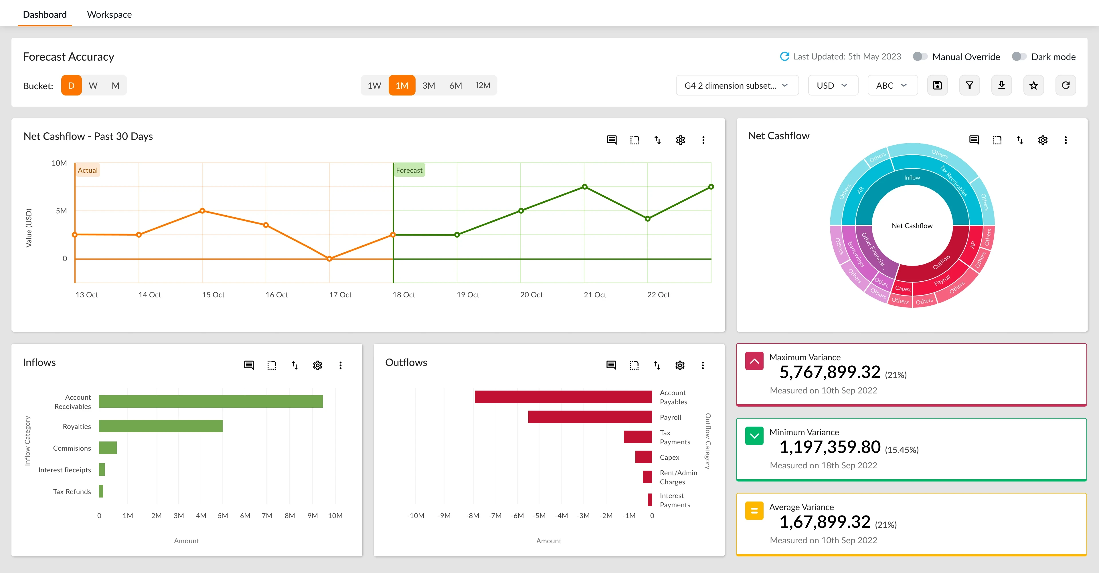Sort data on the Net Cashflow sunburst chart
Viewport: 1099px width, 573px height.
tap(1020, 140)
